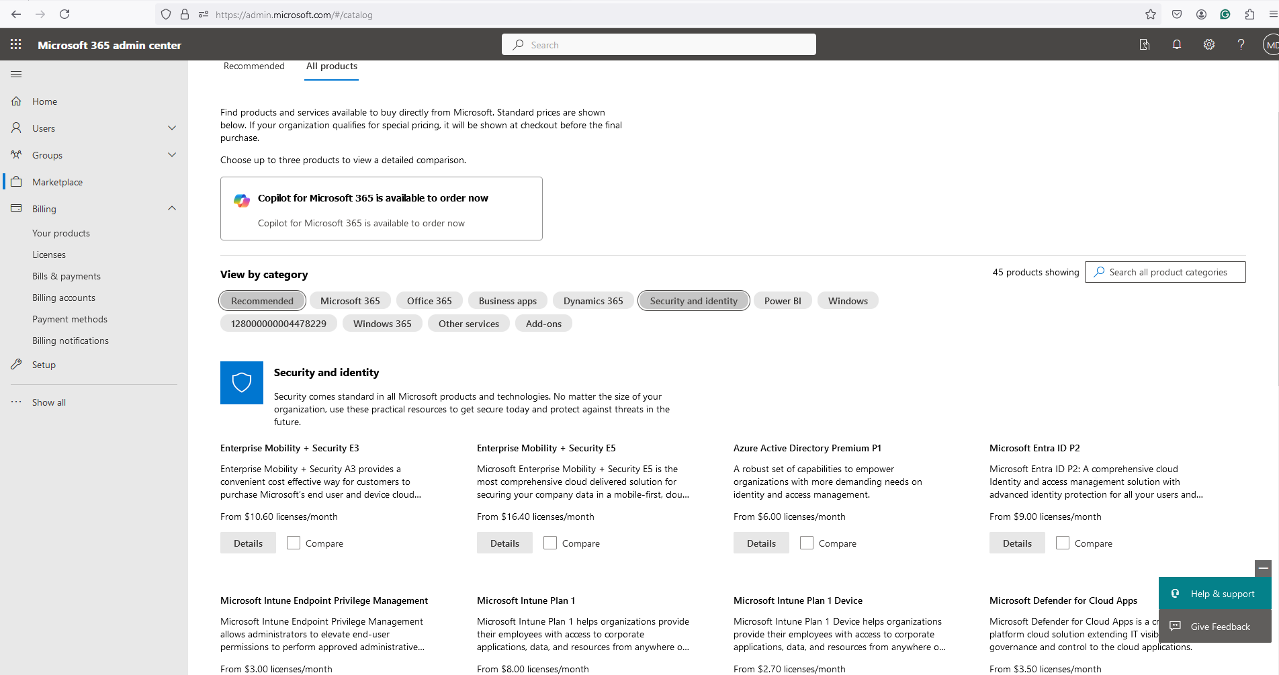Bookmark this page with star icon

pos(1151,14)
